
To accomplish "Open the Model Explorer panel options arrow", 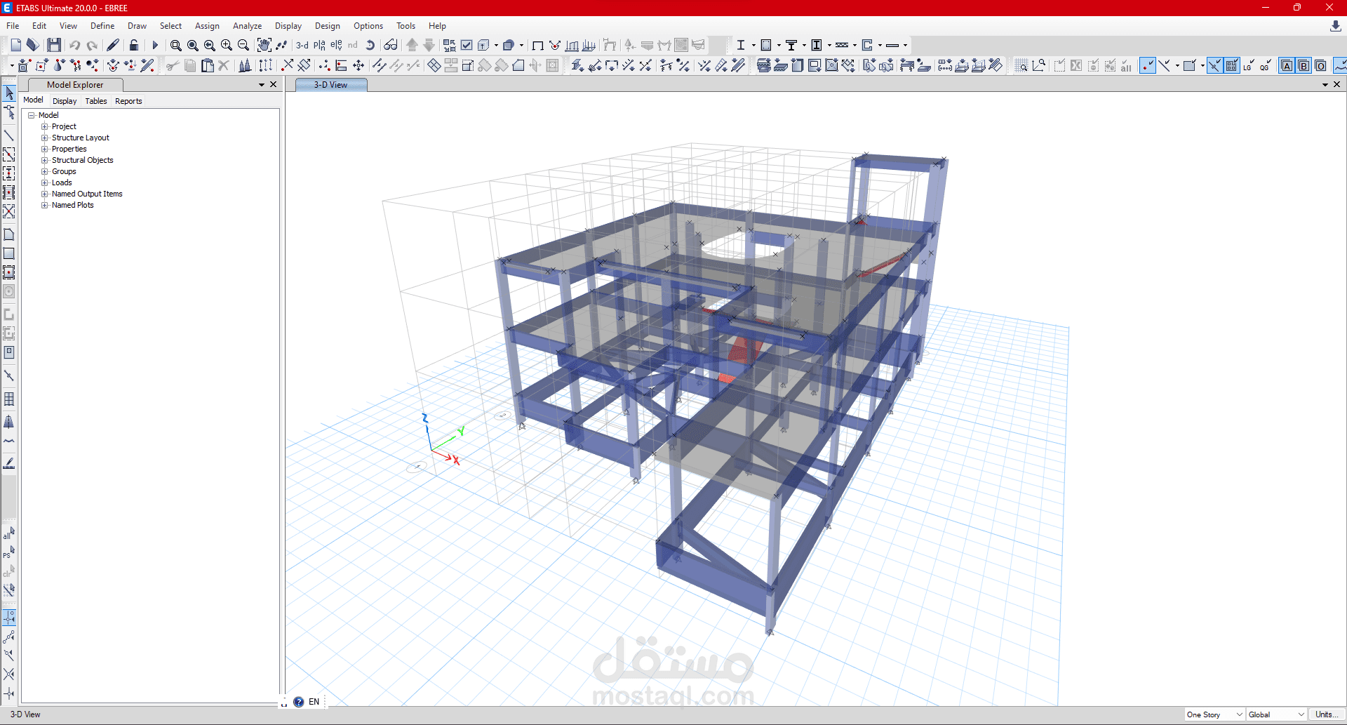I will pos(262,85).
